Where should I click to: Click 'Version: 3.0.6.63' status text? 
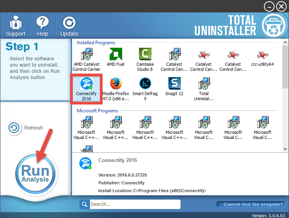tap(268, 216)
